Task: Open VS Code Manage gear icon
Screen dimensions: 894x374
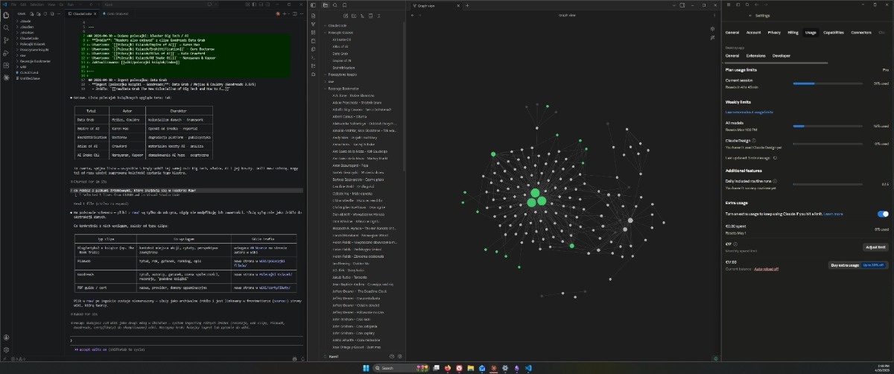Action: tap(6, 349)
